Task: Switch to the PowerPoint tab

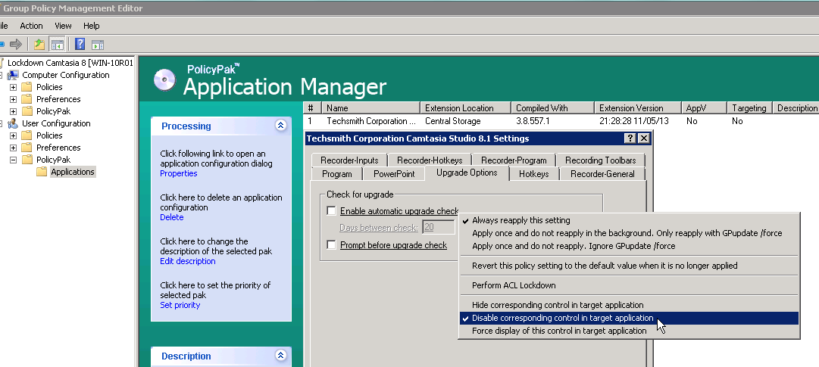Action: click(394, 174)
